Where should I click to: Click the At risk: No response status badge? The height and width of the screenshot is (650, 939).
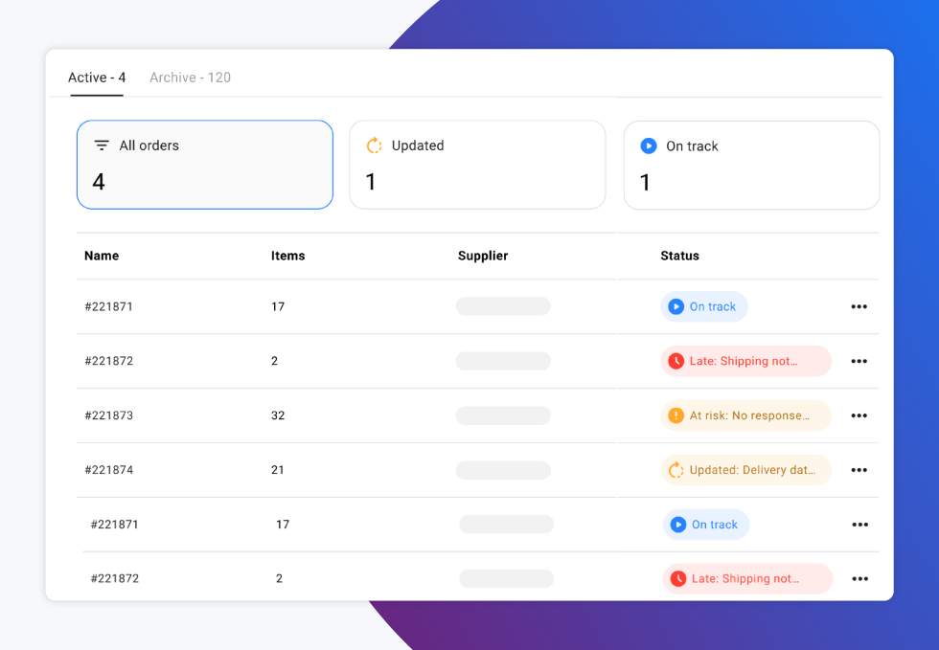point(745,415)
